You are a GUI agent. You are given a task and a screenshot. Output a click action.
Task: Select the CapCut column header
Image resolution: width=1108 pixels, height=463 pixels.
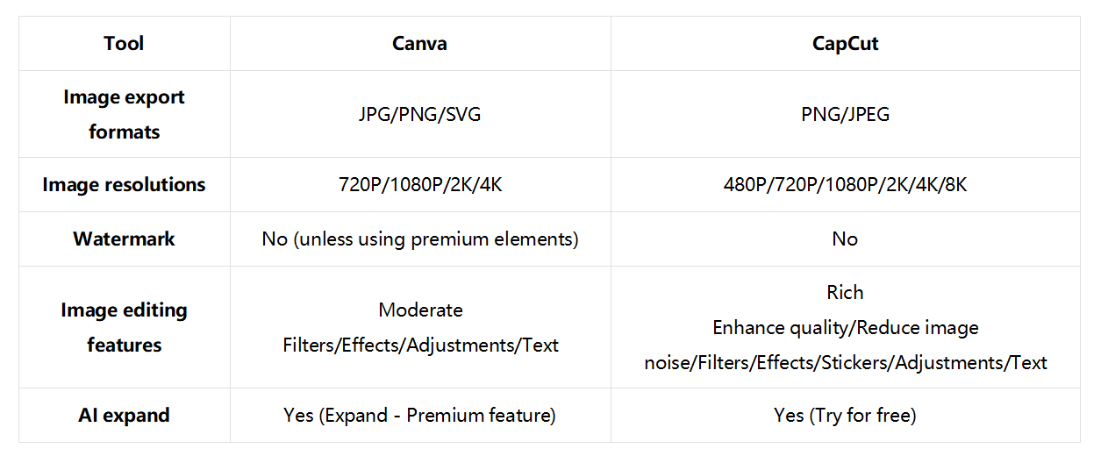tap(845, 44)
